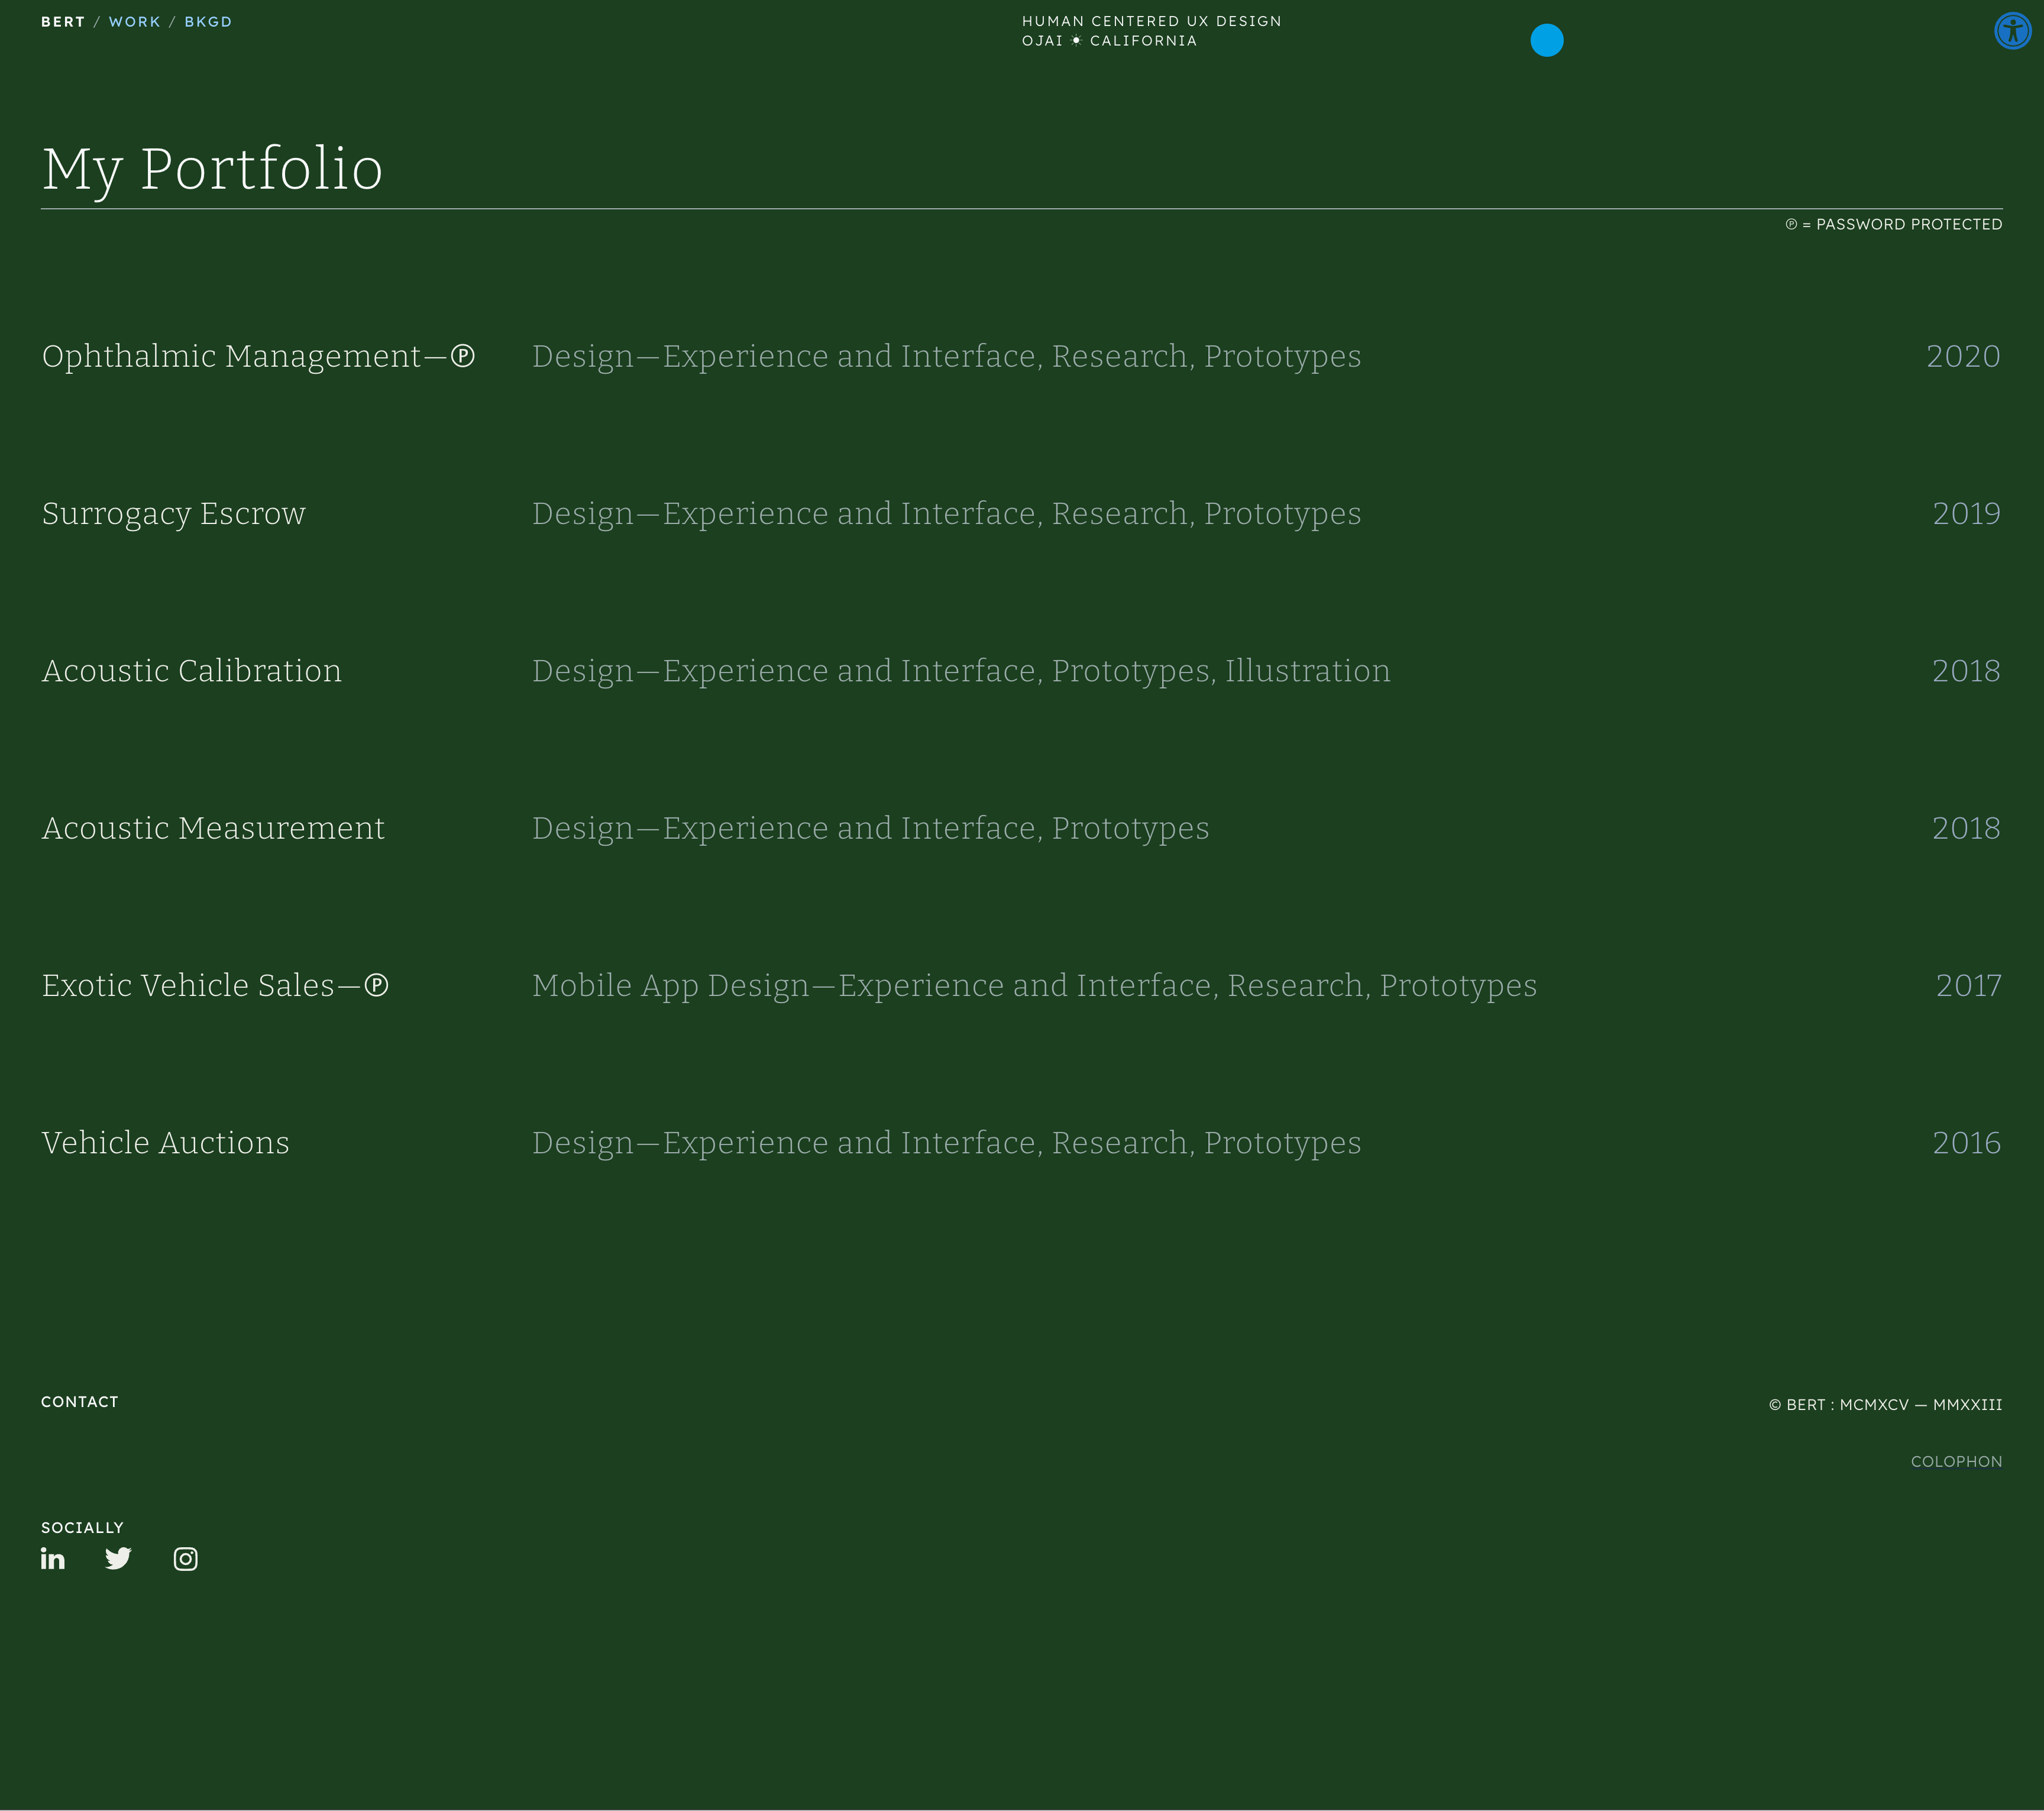The image size is (2044, 1811).
Task: Click the 'SOCIALLY' label
Action: coord(82,1527)
